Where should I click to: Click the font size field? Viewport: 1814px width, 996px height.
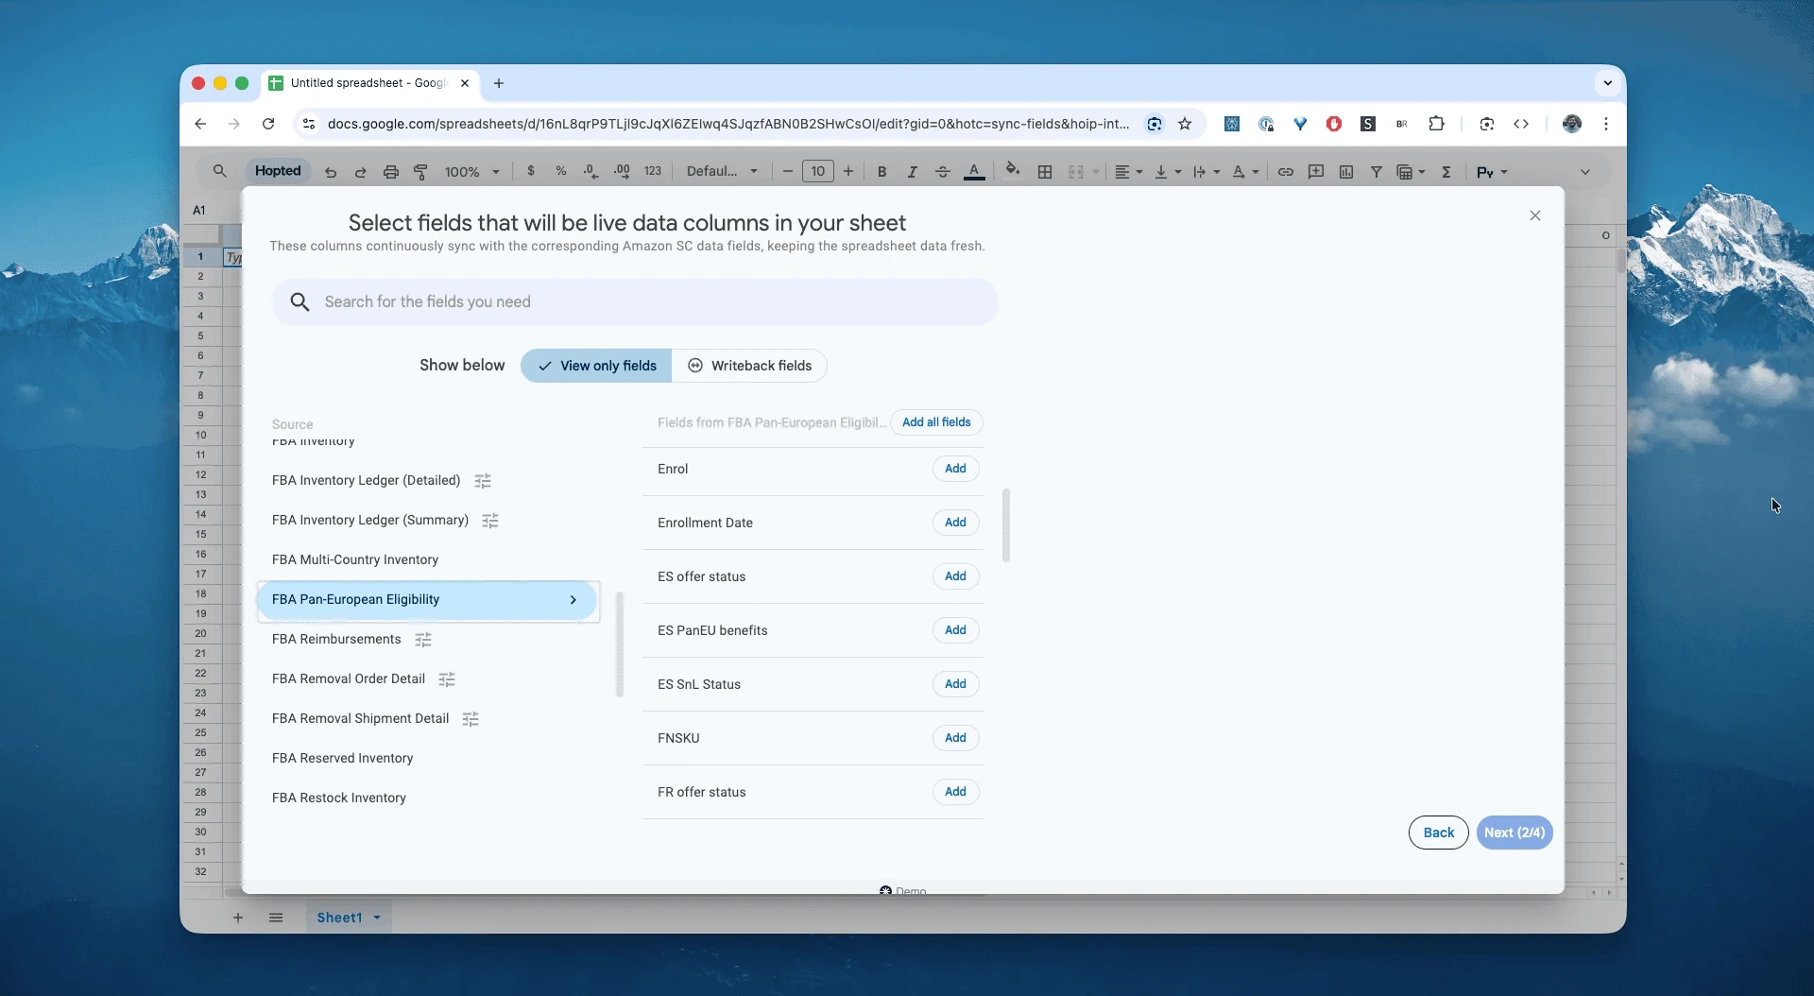point(818,171)
